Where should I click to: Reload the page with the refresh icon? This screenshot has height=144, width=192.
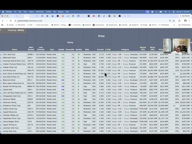11,21
